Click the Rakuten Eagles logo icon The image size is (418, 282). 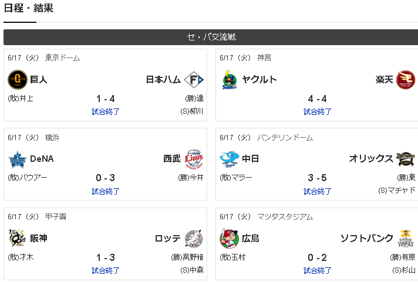pos(405,79)
